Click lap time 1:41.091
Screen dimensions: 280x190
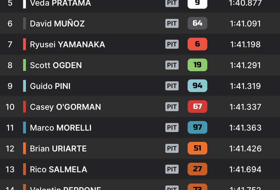point(245,24)
